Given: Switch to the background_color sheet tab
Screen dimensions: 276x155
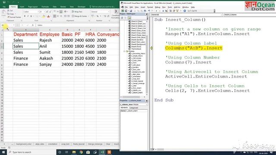Looking at the screenshot, I should click(x=24, y=144).
